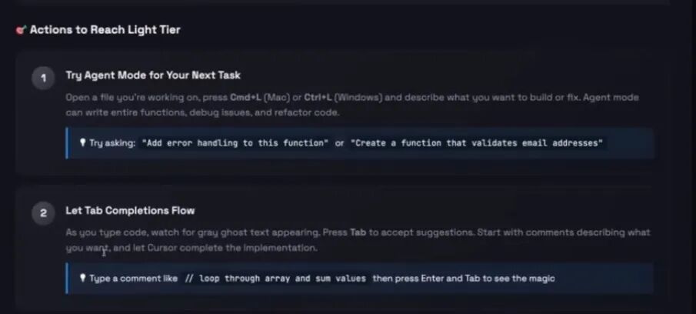The width and height of the screenshot is (696, 314).
Task: Click the "Add error handling to this function" snippet
Action: tap(235, 144)
